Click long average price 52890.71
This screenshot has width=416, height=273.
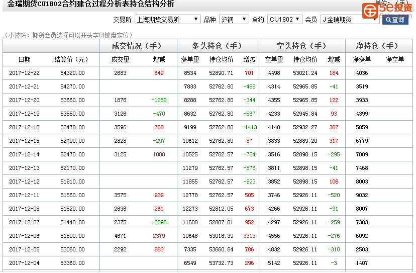point(221,73)
